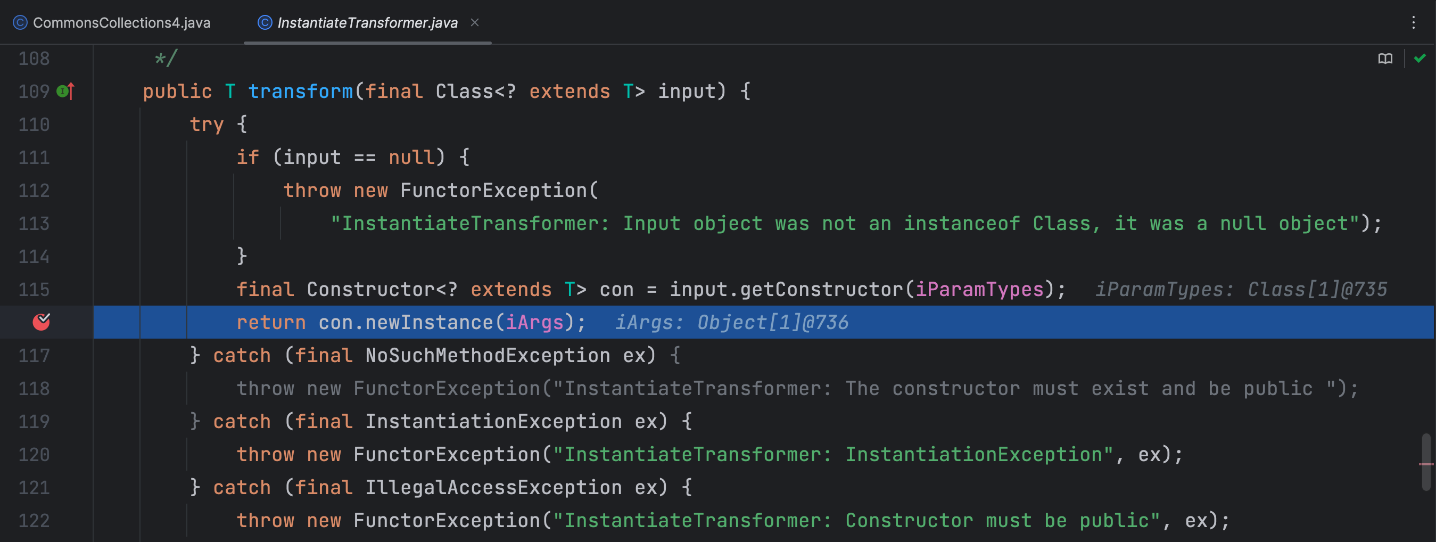Click line number 108 in gutter

(x=34, y=59)
